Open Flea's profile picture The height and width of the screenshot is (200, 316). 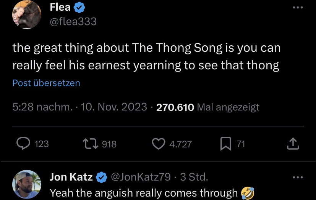[27, 14]
